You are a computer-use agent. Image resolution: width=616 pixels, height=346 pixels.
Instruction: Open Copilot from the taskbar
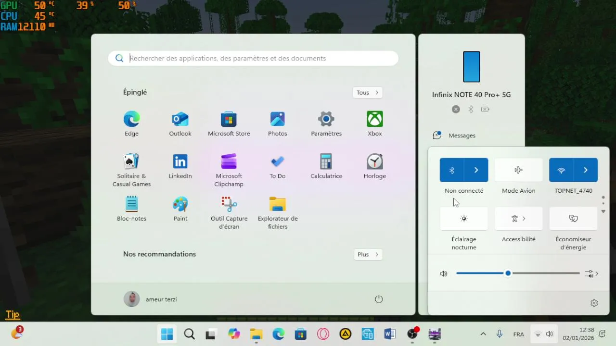234,334
